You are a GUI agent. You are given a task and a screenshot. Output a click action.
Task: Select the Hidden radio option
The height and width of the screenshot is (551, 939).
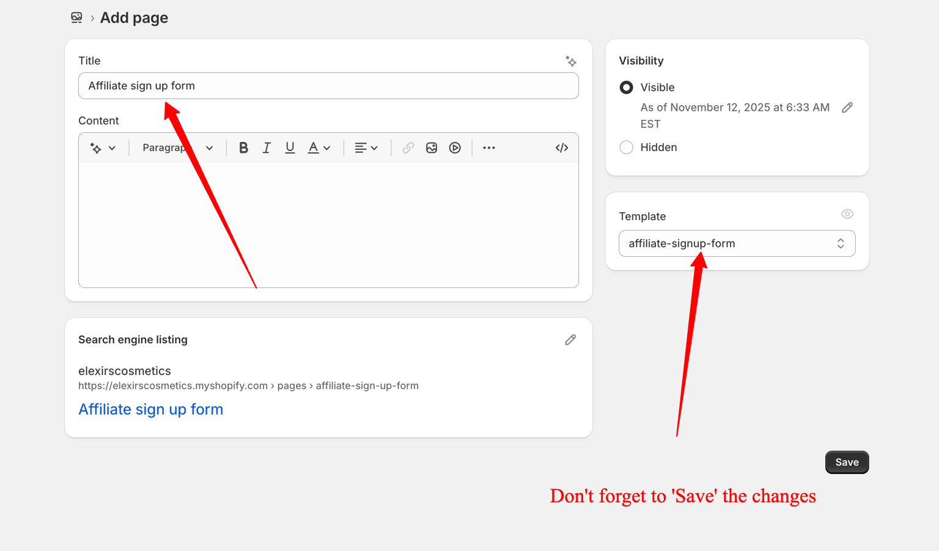click(x=626, y=147)
